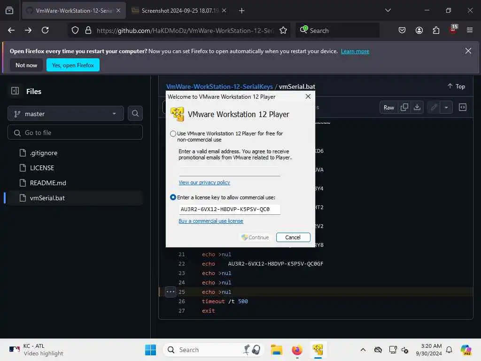Open the extension with badge 15
Image resolution: width=481 pixels, height=361 pixels.
pos(453,29)
